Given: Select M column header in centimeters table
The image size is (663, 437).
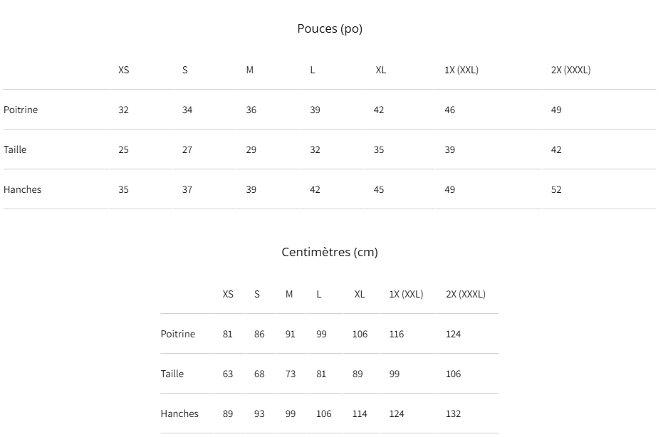Looking at the screenshot, I should pos(289,294).
